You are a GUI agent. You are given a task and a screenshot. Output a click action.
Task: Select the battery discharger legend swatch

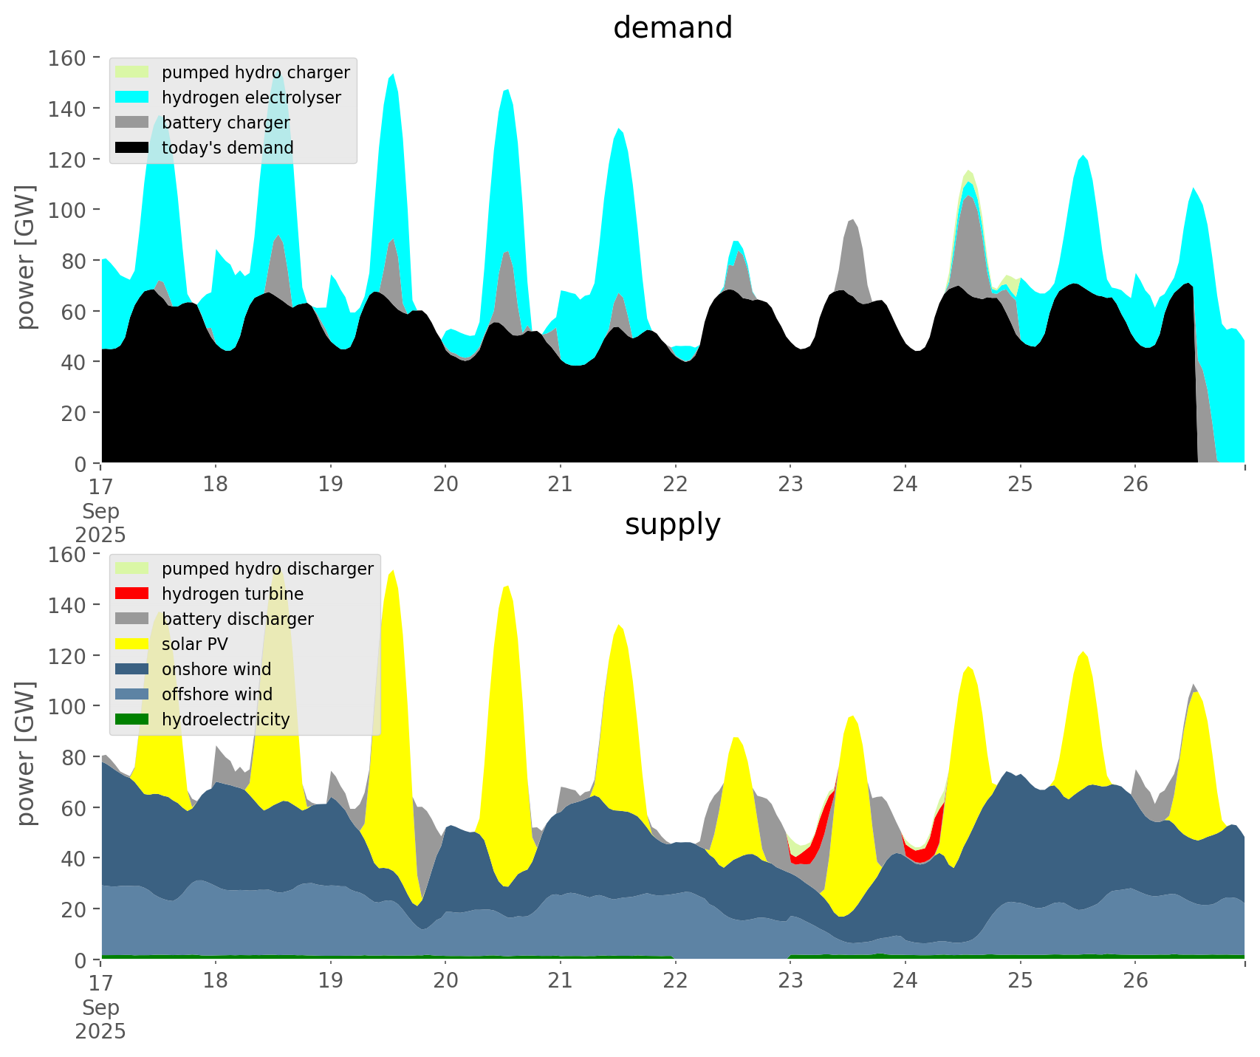click(132, 619)
